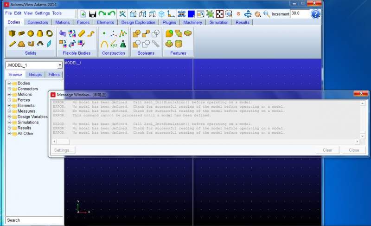Click Clear in the Message Window
The height and width of the screenshot is (226, 371).
(x=327, y=150)
